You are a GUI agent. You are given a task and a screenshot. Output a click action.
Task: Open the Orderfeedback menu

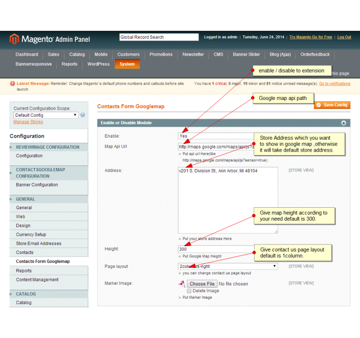click(315, 55)
